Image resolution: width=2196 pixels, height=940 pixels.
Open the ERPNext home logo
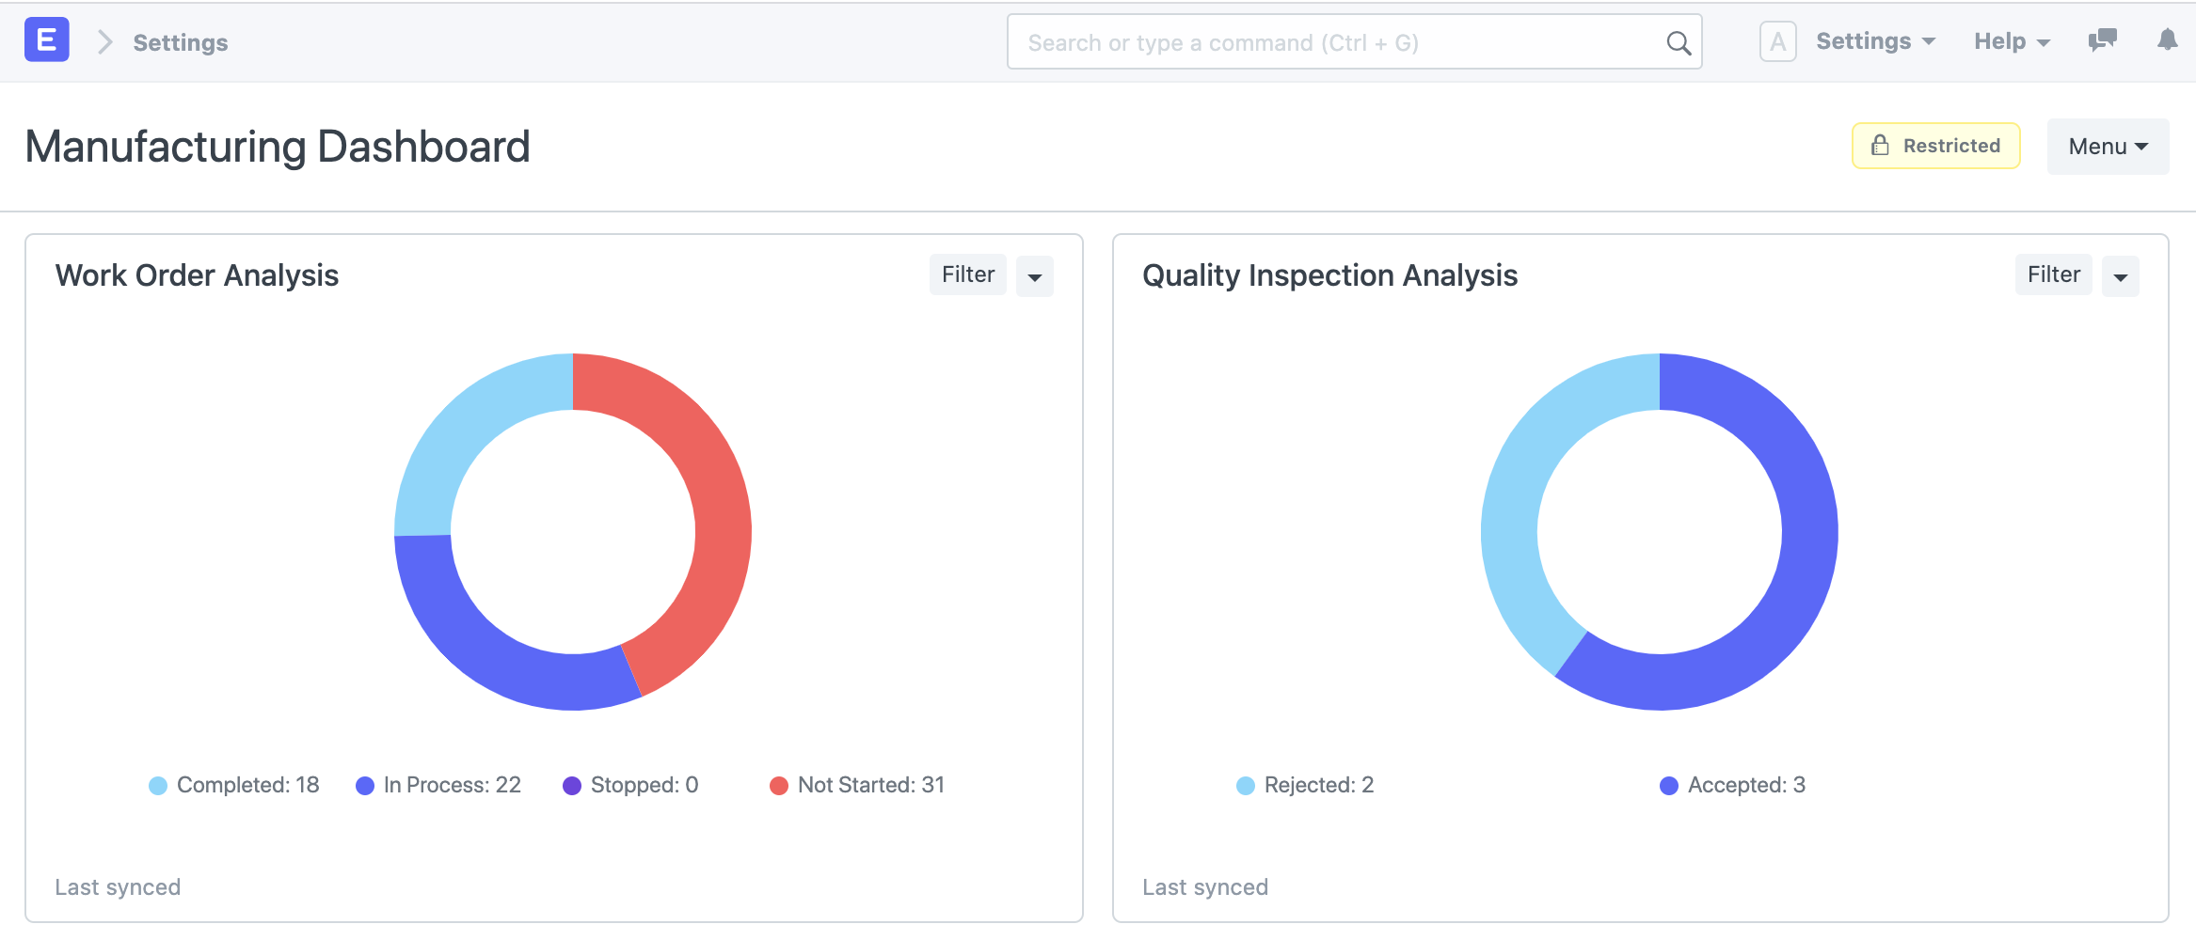47,40
